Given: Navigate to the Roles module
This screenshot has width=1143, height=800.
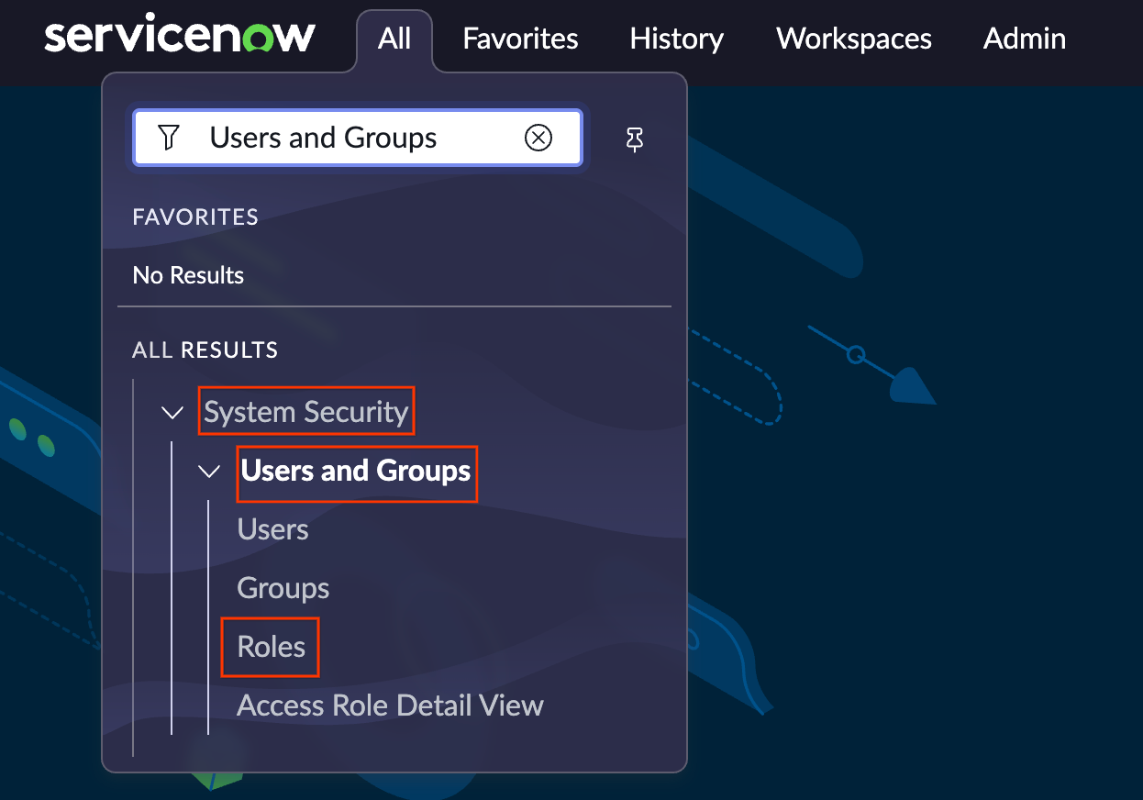Looking at the screenshot, I should [271, 647].
